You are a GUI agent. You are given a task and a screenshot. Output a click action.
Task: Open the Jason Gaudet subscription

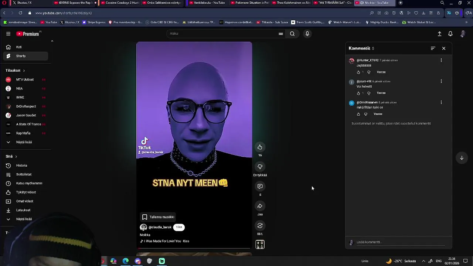(x=26, y=115)
